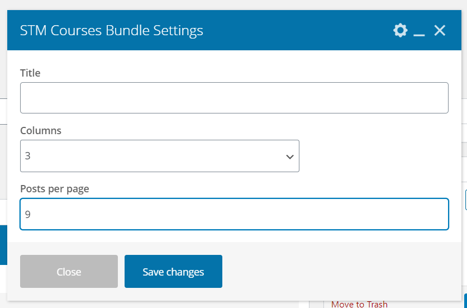Close the dialog with the X icon
The width and height of the screenshot is (467, 308).
point(440,30)
